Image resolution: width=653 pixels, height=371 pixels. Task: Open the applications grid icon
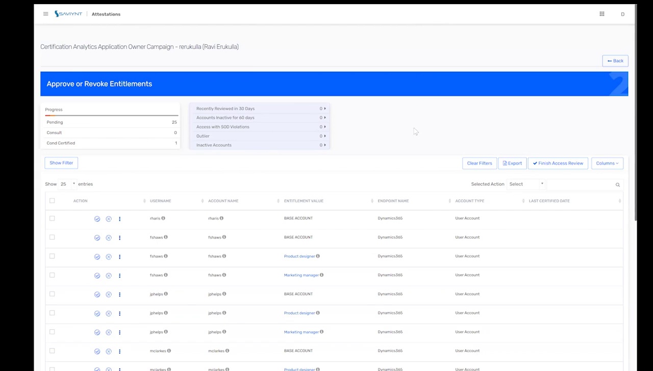[x=602, y=14]
